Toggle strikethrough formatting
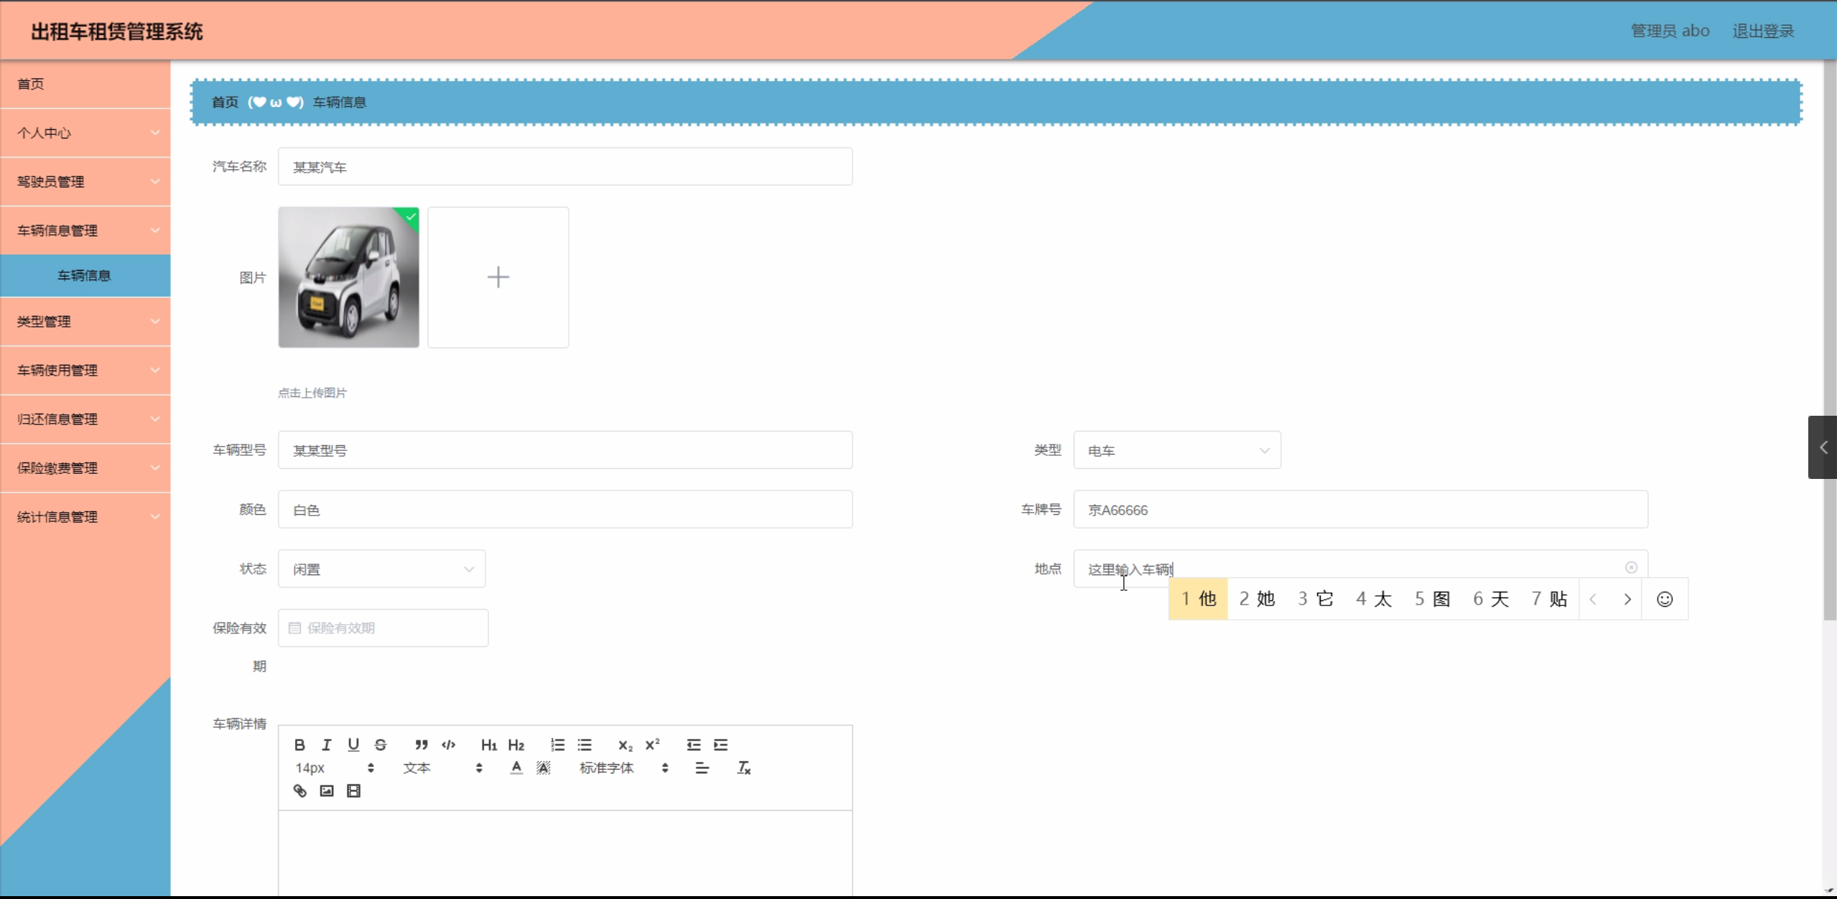The width and height of the screenshot is (1837, 899). (381, 745)
